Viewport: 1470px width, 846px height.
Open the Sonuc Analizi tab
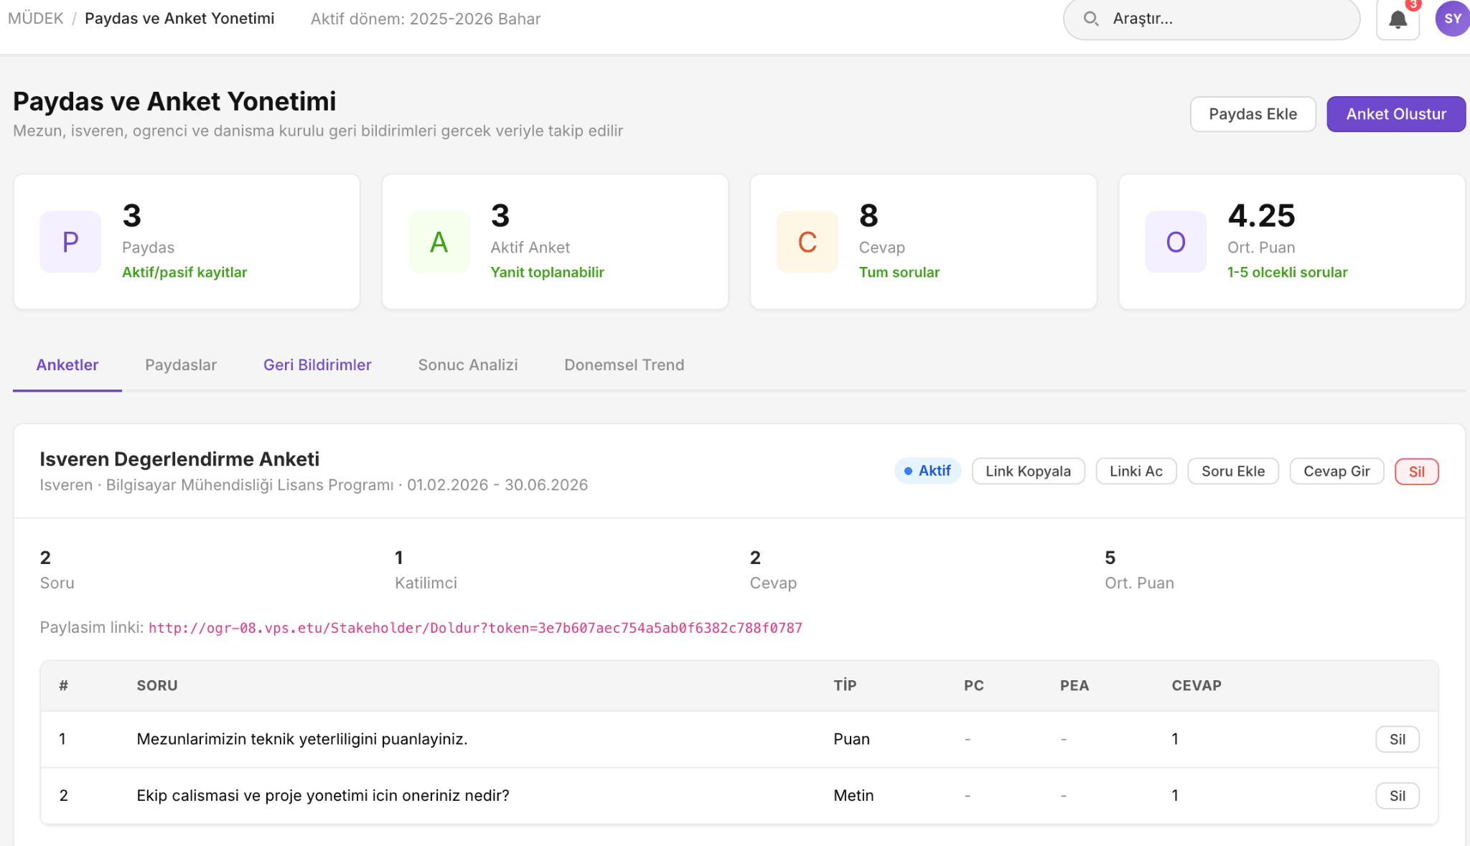[x=468, y=365]
